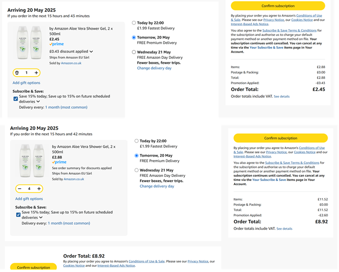This screenshot has width=339, height=272.
Task: Click the shower gel image next to the £2.88 price
Action: pyautogui.click(x=32, y=161)
